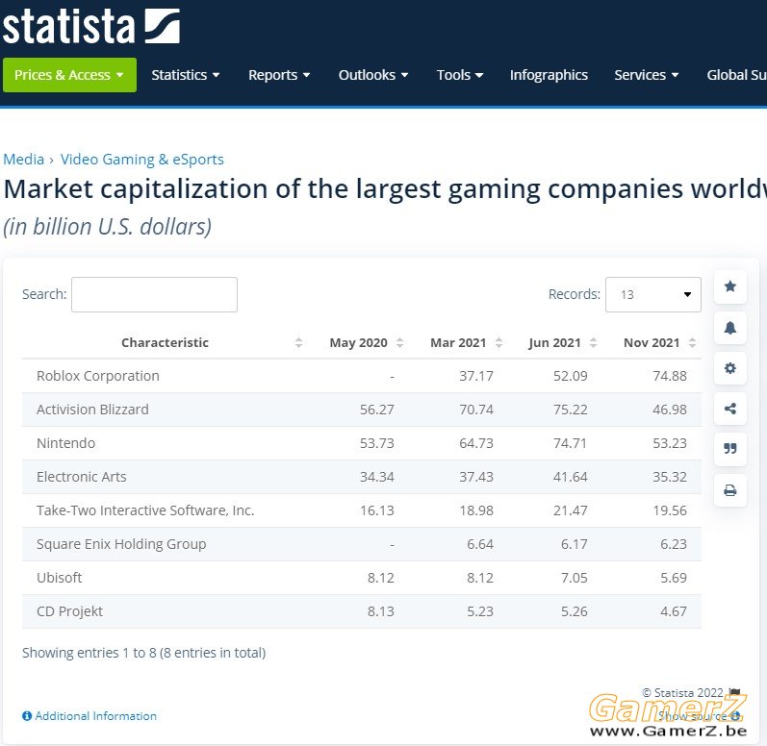Click Characteristic column header
The image size is (767, 746).
pos(165,342)
